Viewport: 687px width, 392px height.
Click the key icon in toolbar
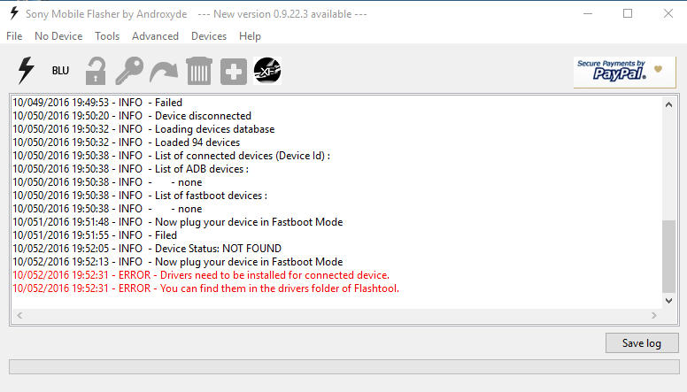[x=129, y=71]
